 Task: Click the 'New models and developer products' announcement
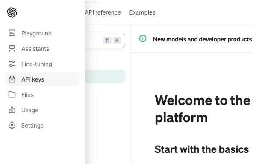pyautogui.click(x=203, y=39)
